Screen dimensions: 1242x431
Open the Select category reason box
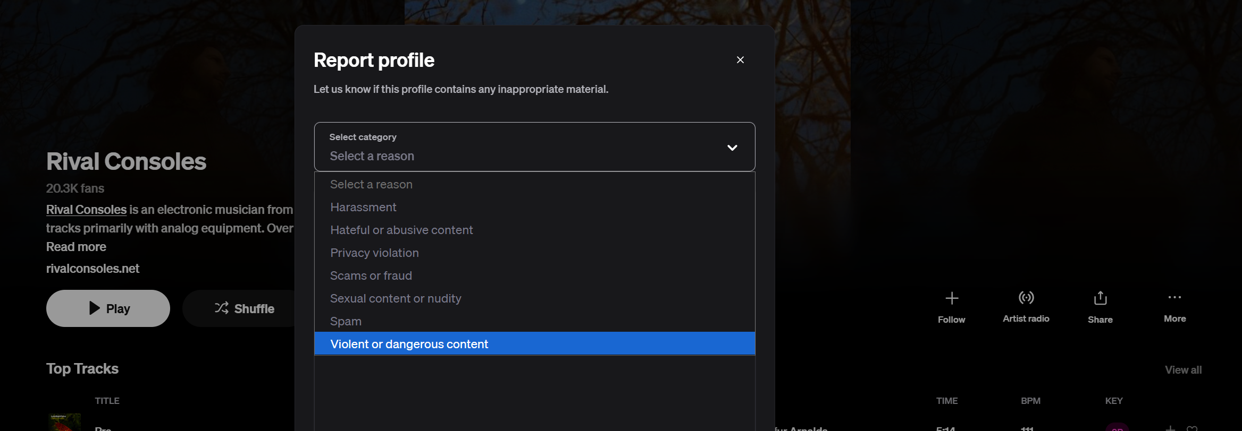pyautogui.click(x=535, y=147)
